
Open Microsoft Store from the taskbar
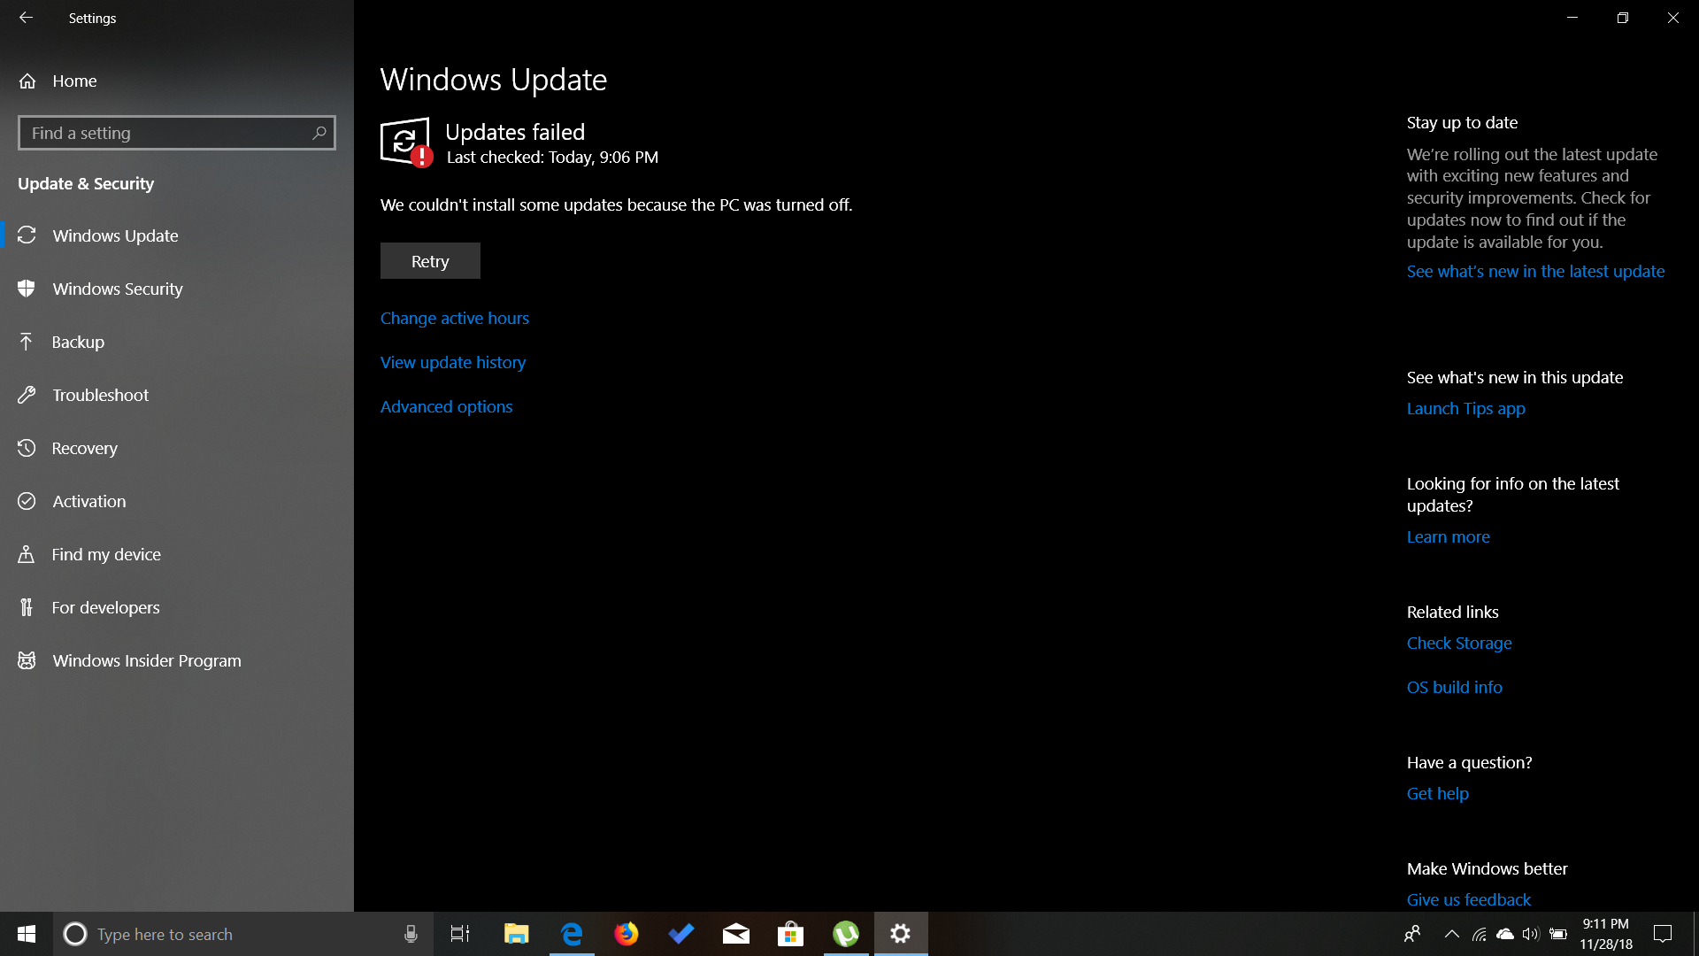click(791, 934)
